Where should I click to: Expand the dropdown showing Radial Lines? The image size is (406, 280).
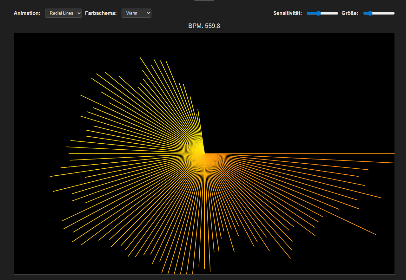pos(63,13)
